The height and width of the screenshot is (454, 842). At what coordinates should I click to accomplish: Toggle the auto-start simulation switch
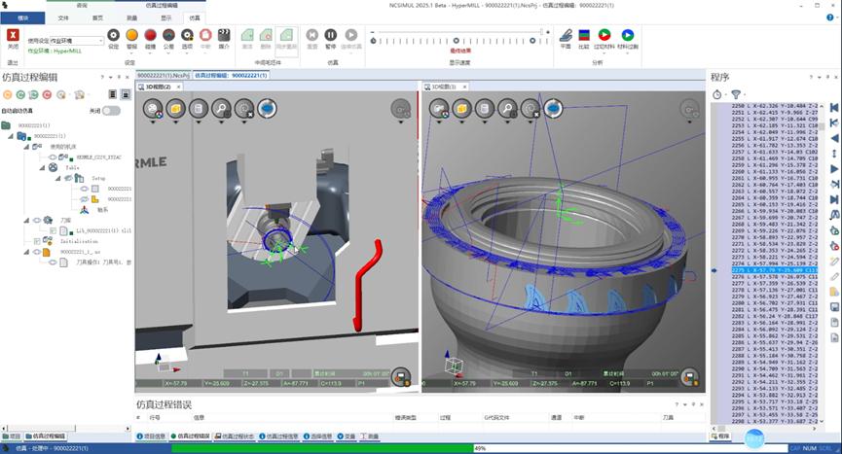tap(111, 111)
